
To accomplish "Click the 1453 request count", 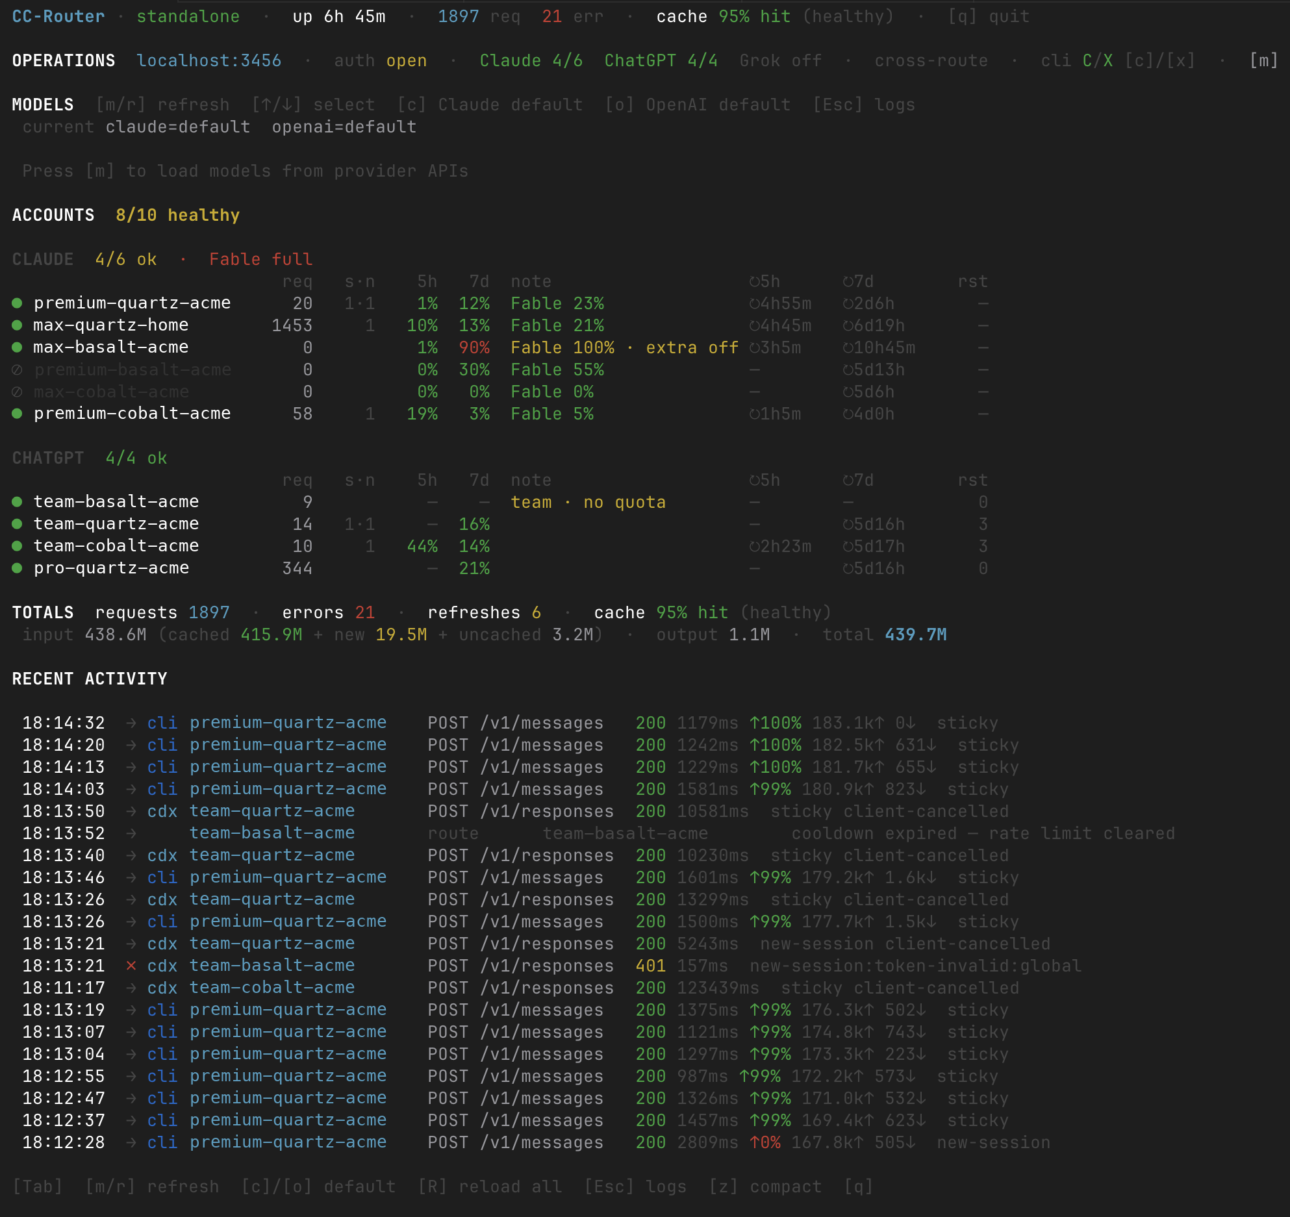I will (292, 325).
